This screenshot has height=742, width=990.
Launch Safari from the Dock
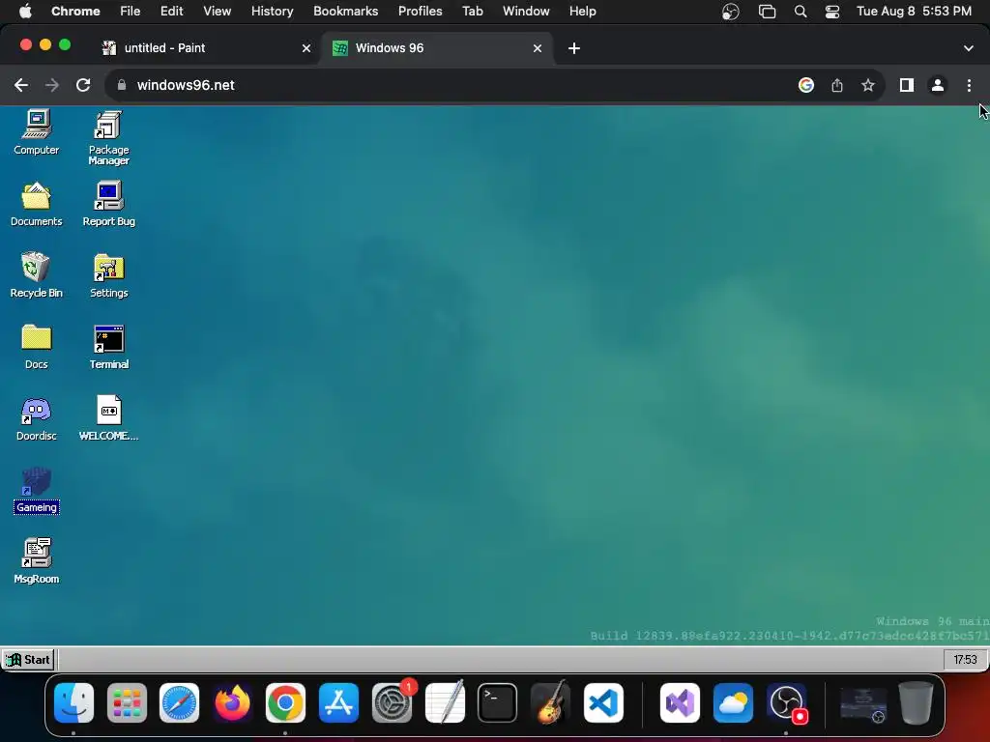coord(179,702)
